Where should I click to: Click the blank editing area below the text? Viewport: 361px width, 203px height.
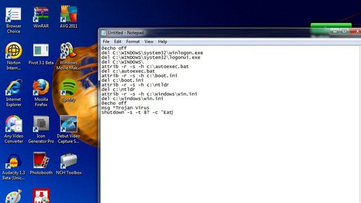230,159
